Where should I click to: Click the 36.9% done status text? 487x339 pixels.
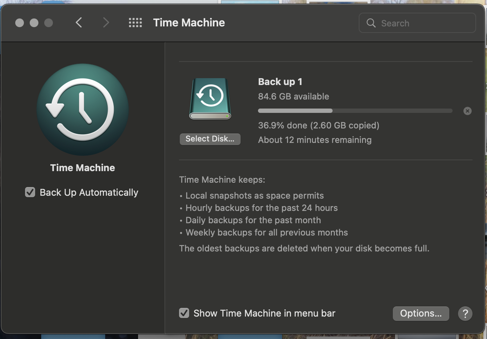(x=319, y=126)
